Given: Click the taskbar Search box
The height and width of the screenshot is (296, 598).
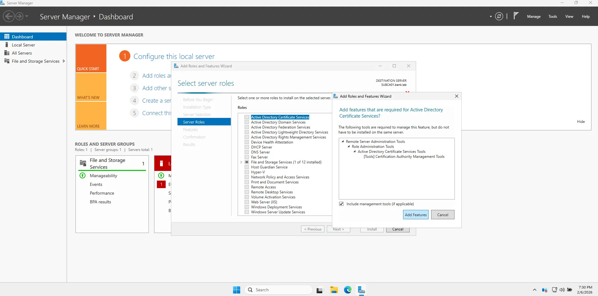Looking at the screenshot, I should [279, 290].
